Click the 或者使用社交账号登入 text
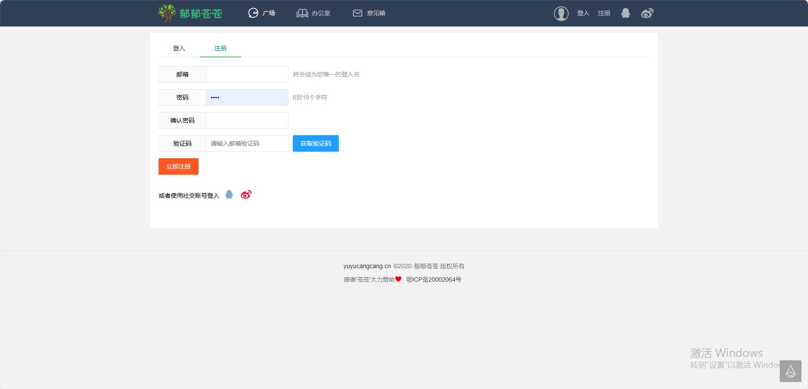Viewport: 808px width, 389px height. (x=189, y=196)
